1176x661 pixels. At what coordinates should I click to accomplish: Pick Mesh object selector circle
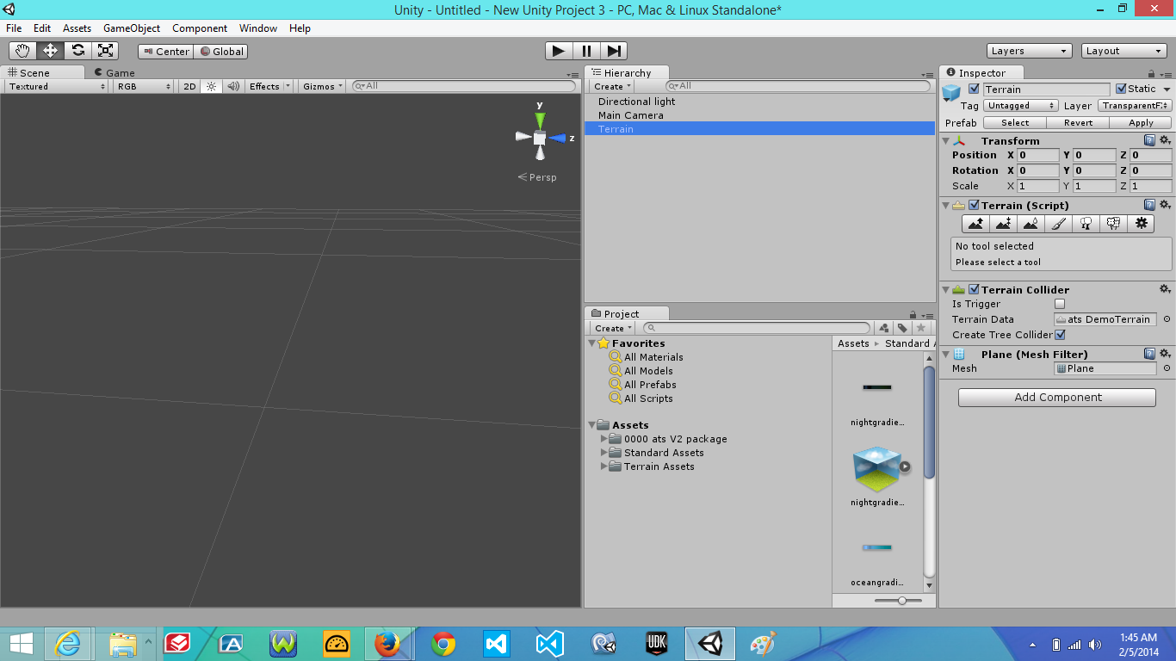coord(1167,368)
